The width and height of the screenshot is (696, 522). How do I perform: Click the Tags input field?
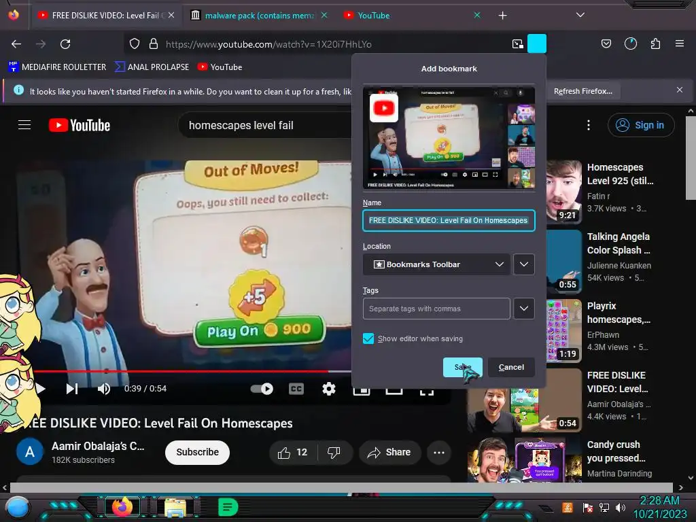tap(436, 309)
